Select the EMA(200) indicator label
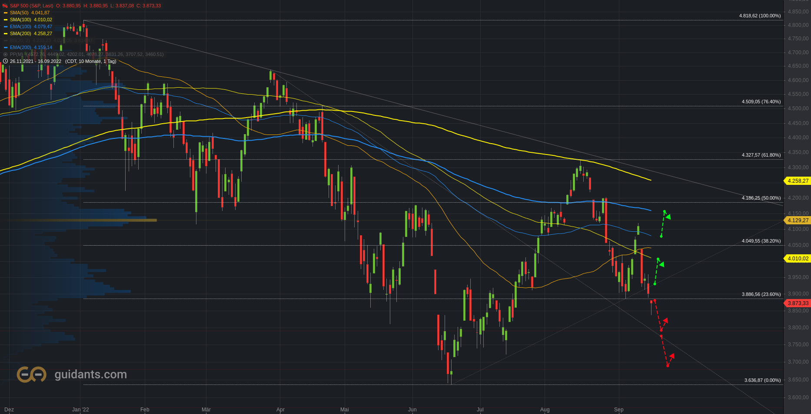Viewport: 811px width, 414px height. pos(20,47)
